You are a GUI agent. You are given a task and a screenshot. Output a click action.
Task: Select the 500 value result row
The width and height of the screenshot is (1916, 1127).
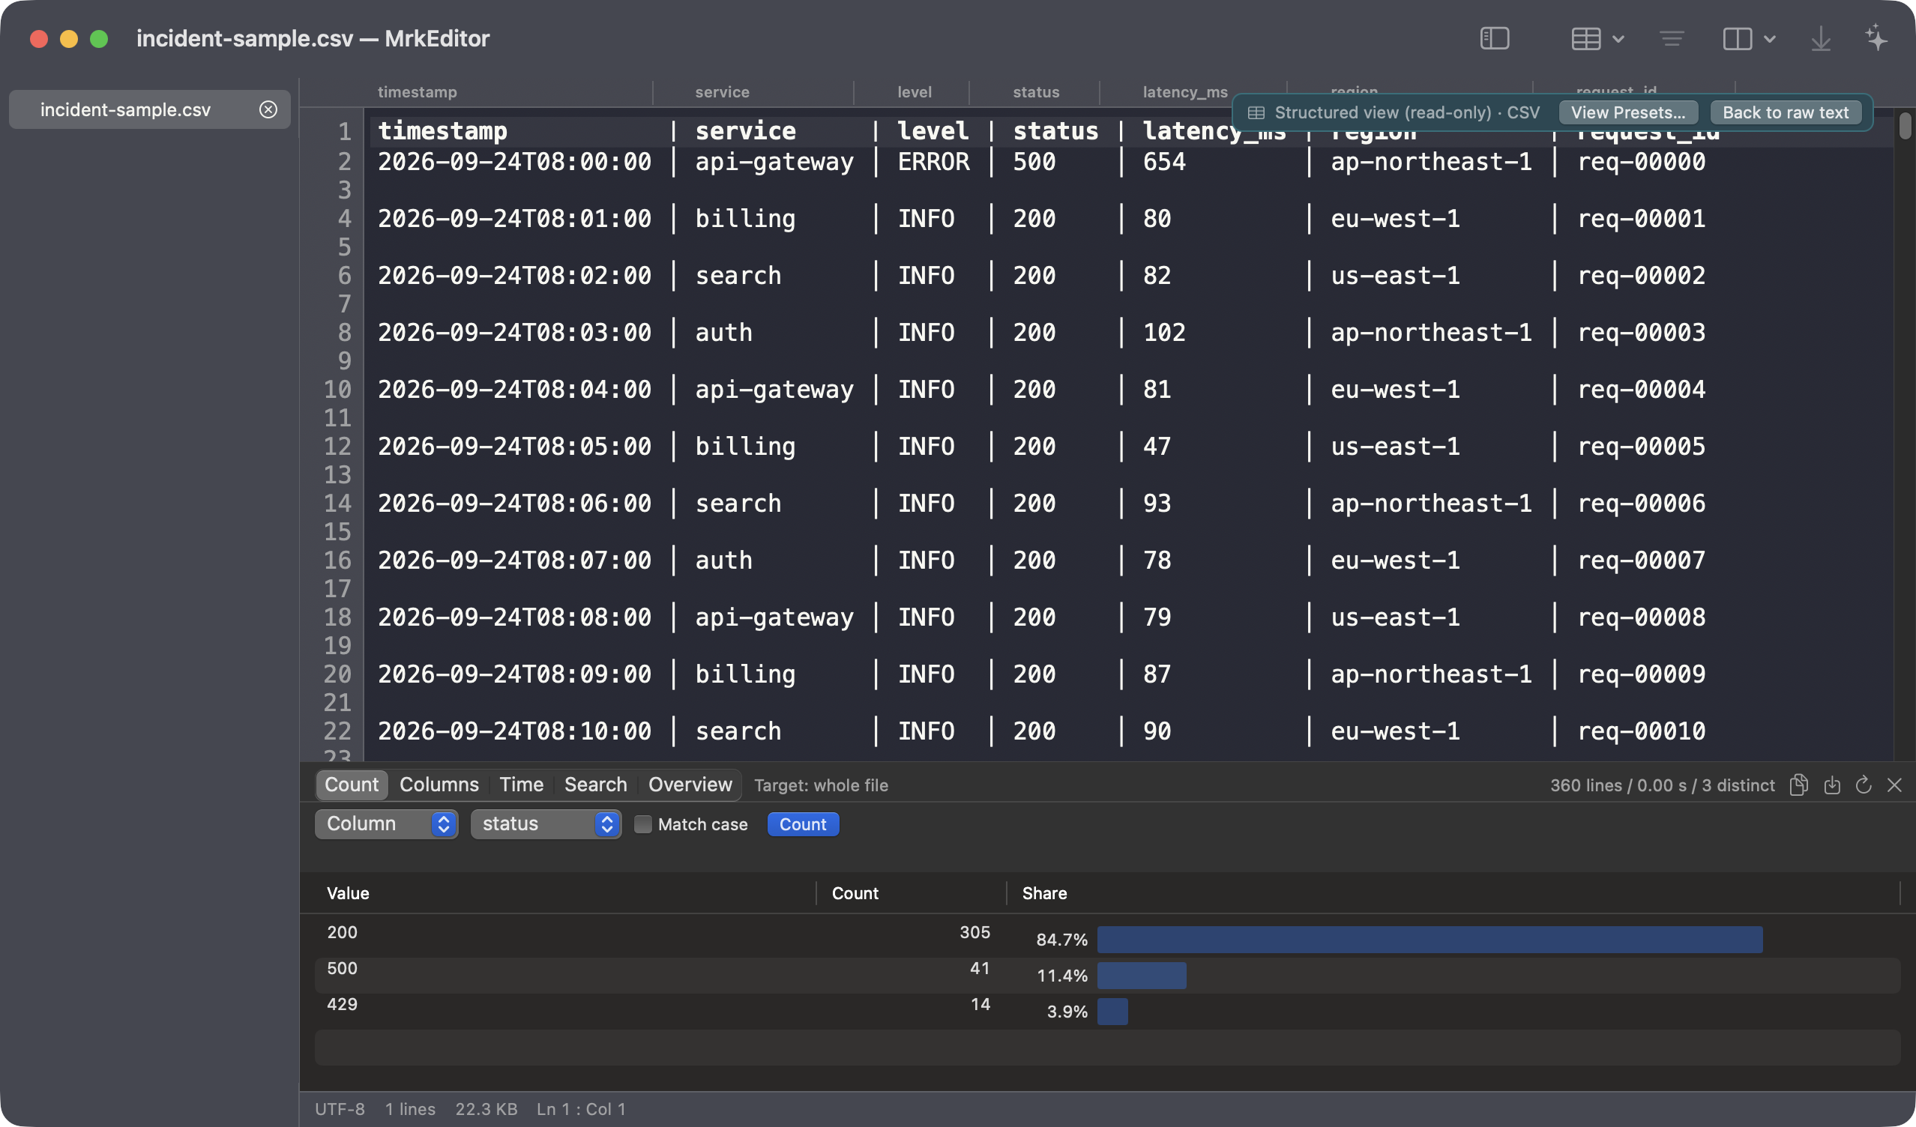coord(1107,975)
